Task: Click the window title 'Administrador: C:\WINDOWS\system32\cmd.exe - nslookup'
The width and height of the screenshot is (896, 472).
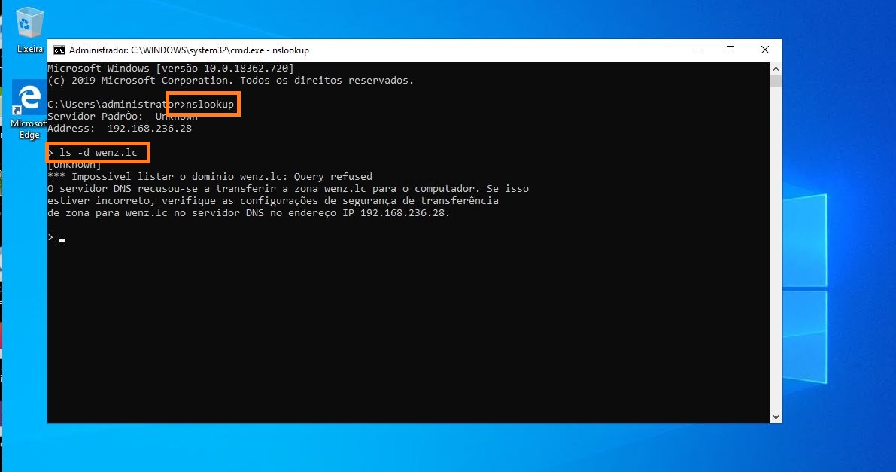Action: [x=189, y=50]
